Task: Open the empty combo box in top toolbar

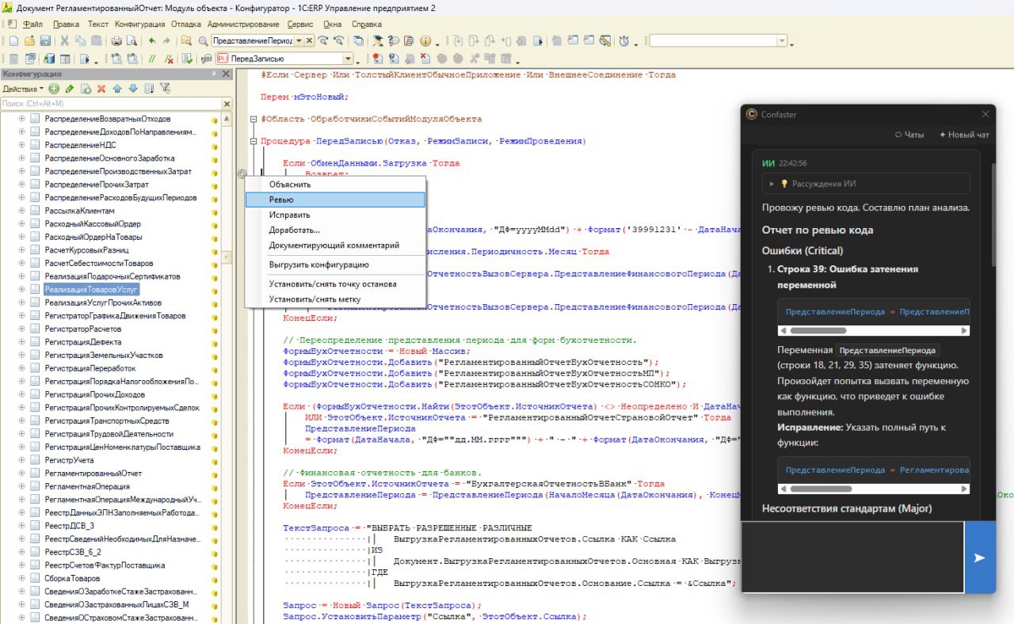Action: point(782,40)
